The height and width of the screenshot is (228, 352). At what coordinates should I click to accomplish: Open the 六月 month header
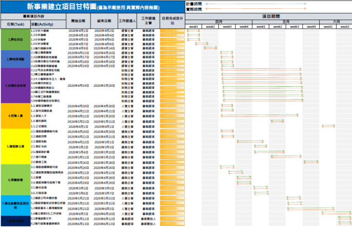[336, 22]
